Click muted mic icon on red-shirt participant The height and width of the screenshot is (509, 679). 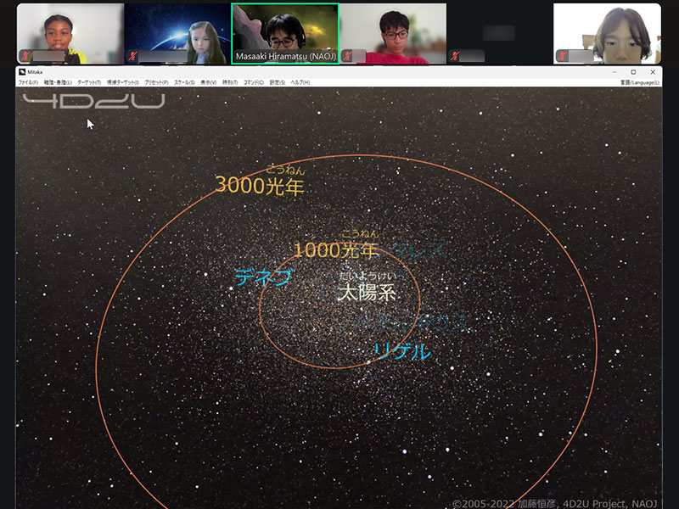coord(348,56)
